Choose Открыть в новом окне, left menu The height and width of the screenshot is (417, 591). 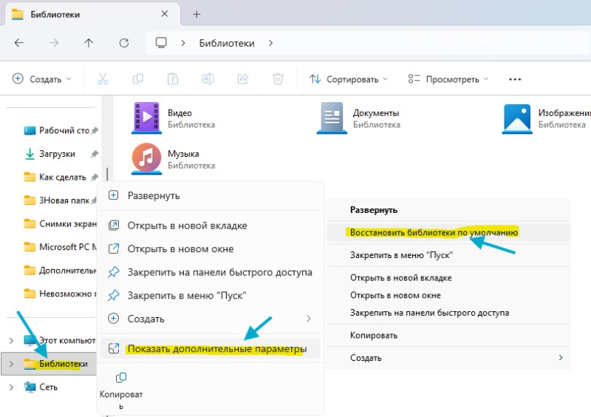tap(211, 249)
